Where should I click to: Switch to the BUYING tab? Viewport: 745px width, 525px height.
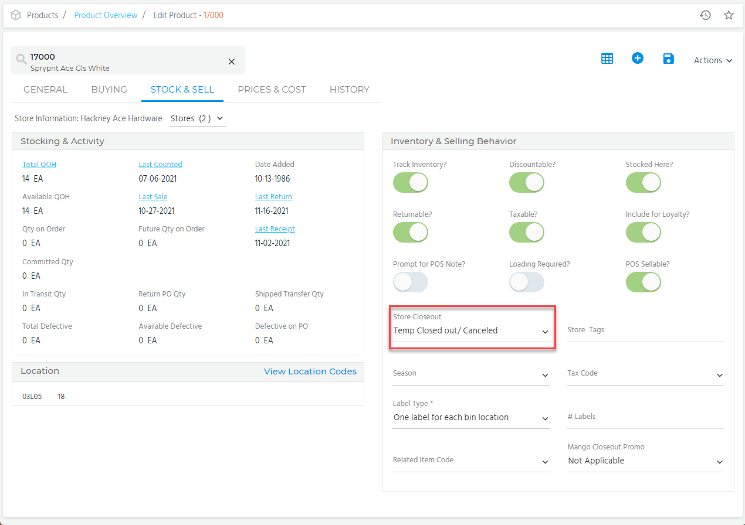pyautogui.click(x=109, y=90)
